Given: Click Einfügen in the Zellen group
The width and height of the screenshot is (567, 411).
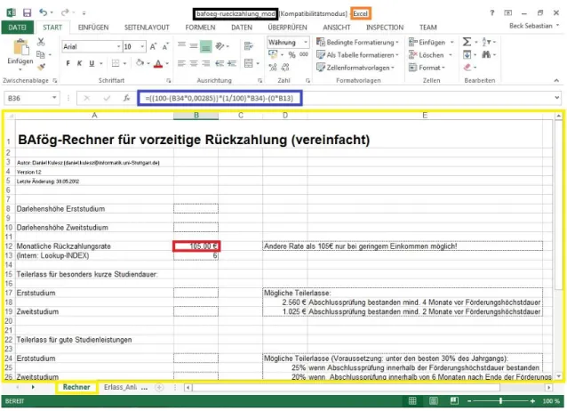Looking at the screenshot, I should coord(431,42).
